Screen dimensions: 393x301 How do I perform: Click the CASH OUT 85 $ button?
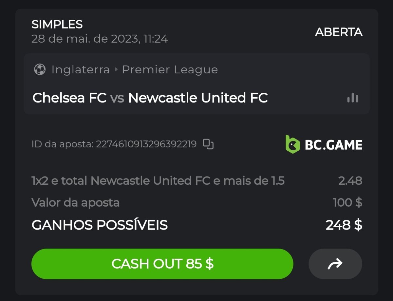point(162,264)
